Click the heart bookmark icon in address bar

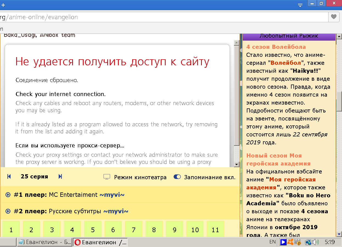click(333, 17)
